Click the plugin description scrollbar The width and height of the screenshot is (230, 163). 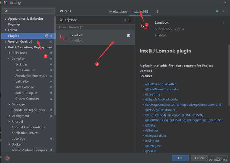(229, 75)
